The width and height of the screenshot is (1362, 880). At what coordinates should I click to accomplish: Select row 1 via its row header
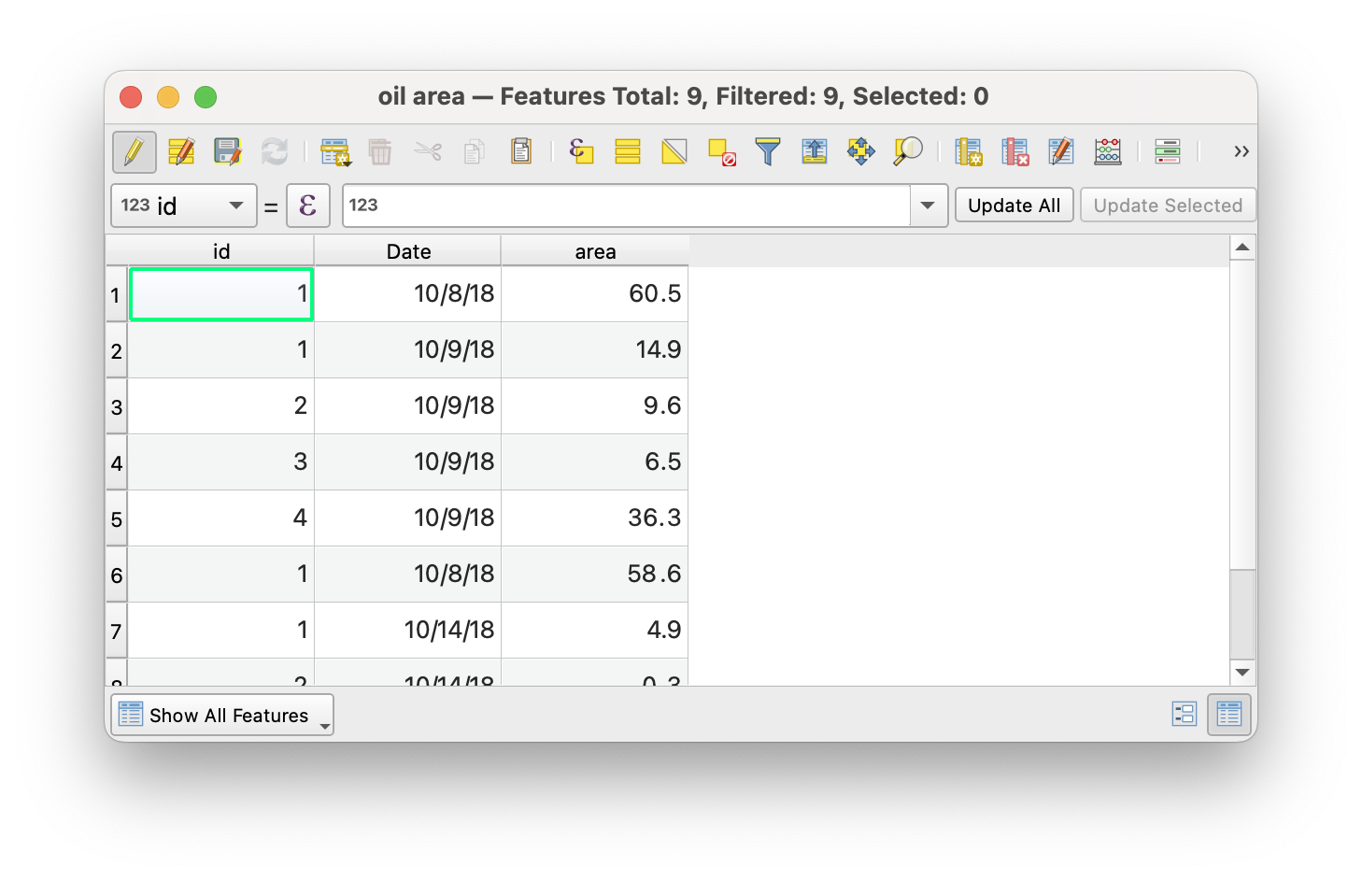point(117,294)
